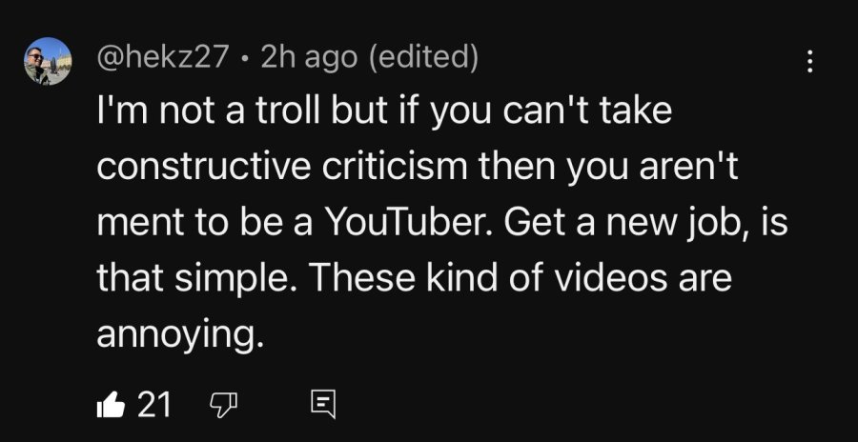Click the first line starting I'm not a troll
The width and height of the screenshot is (858, 442).
pos(384,112)
